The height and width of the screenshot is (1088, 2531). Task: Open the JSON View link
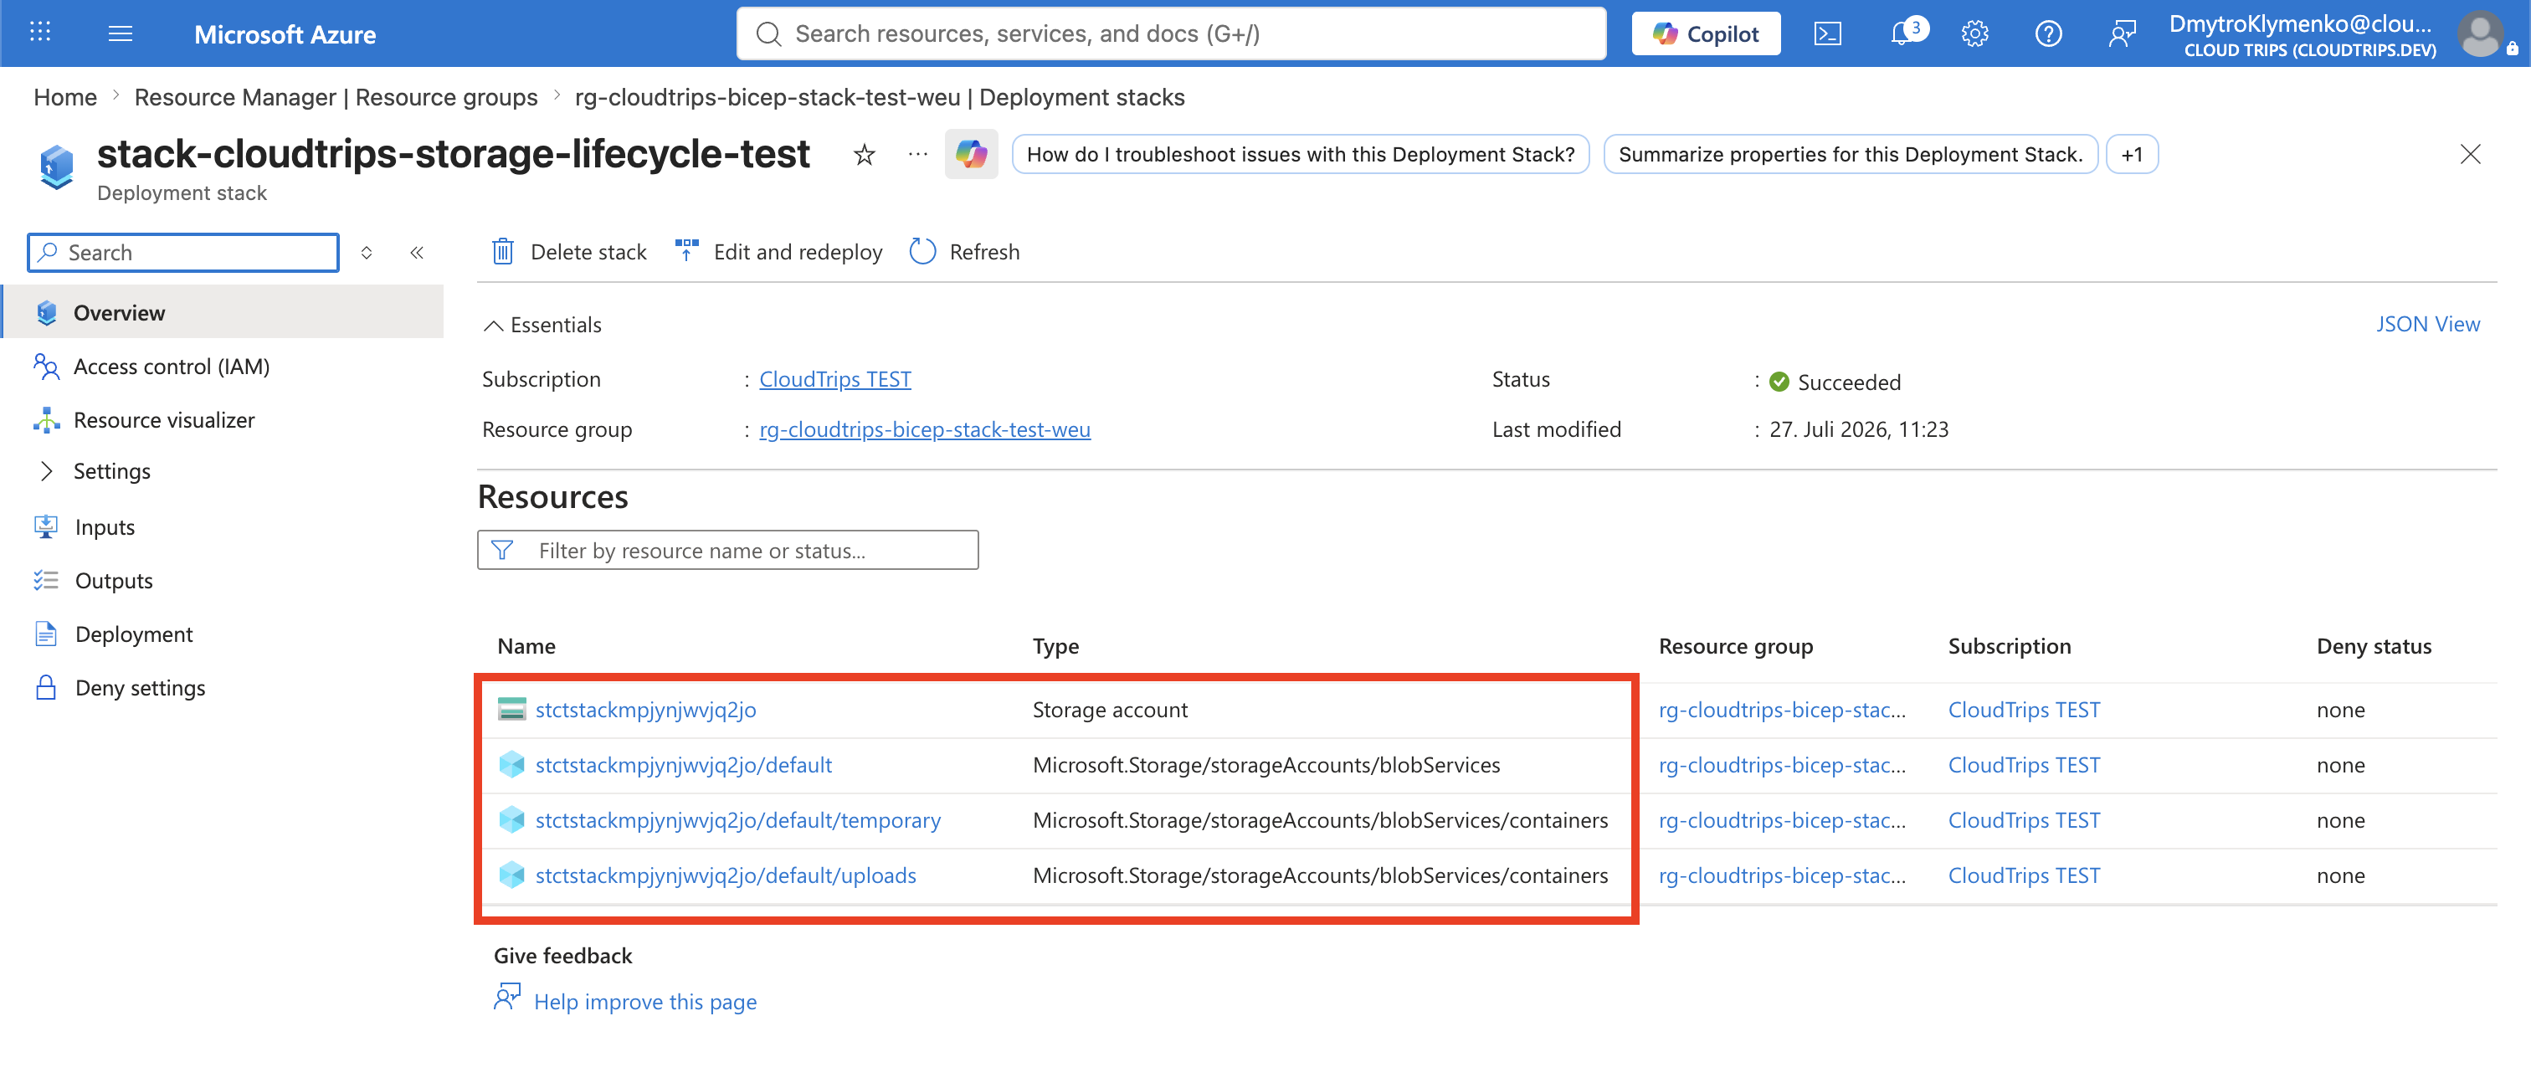tap(2427, 323)
